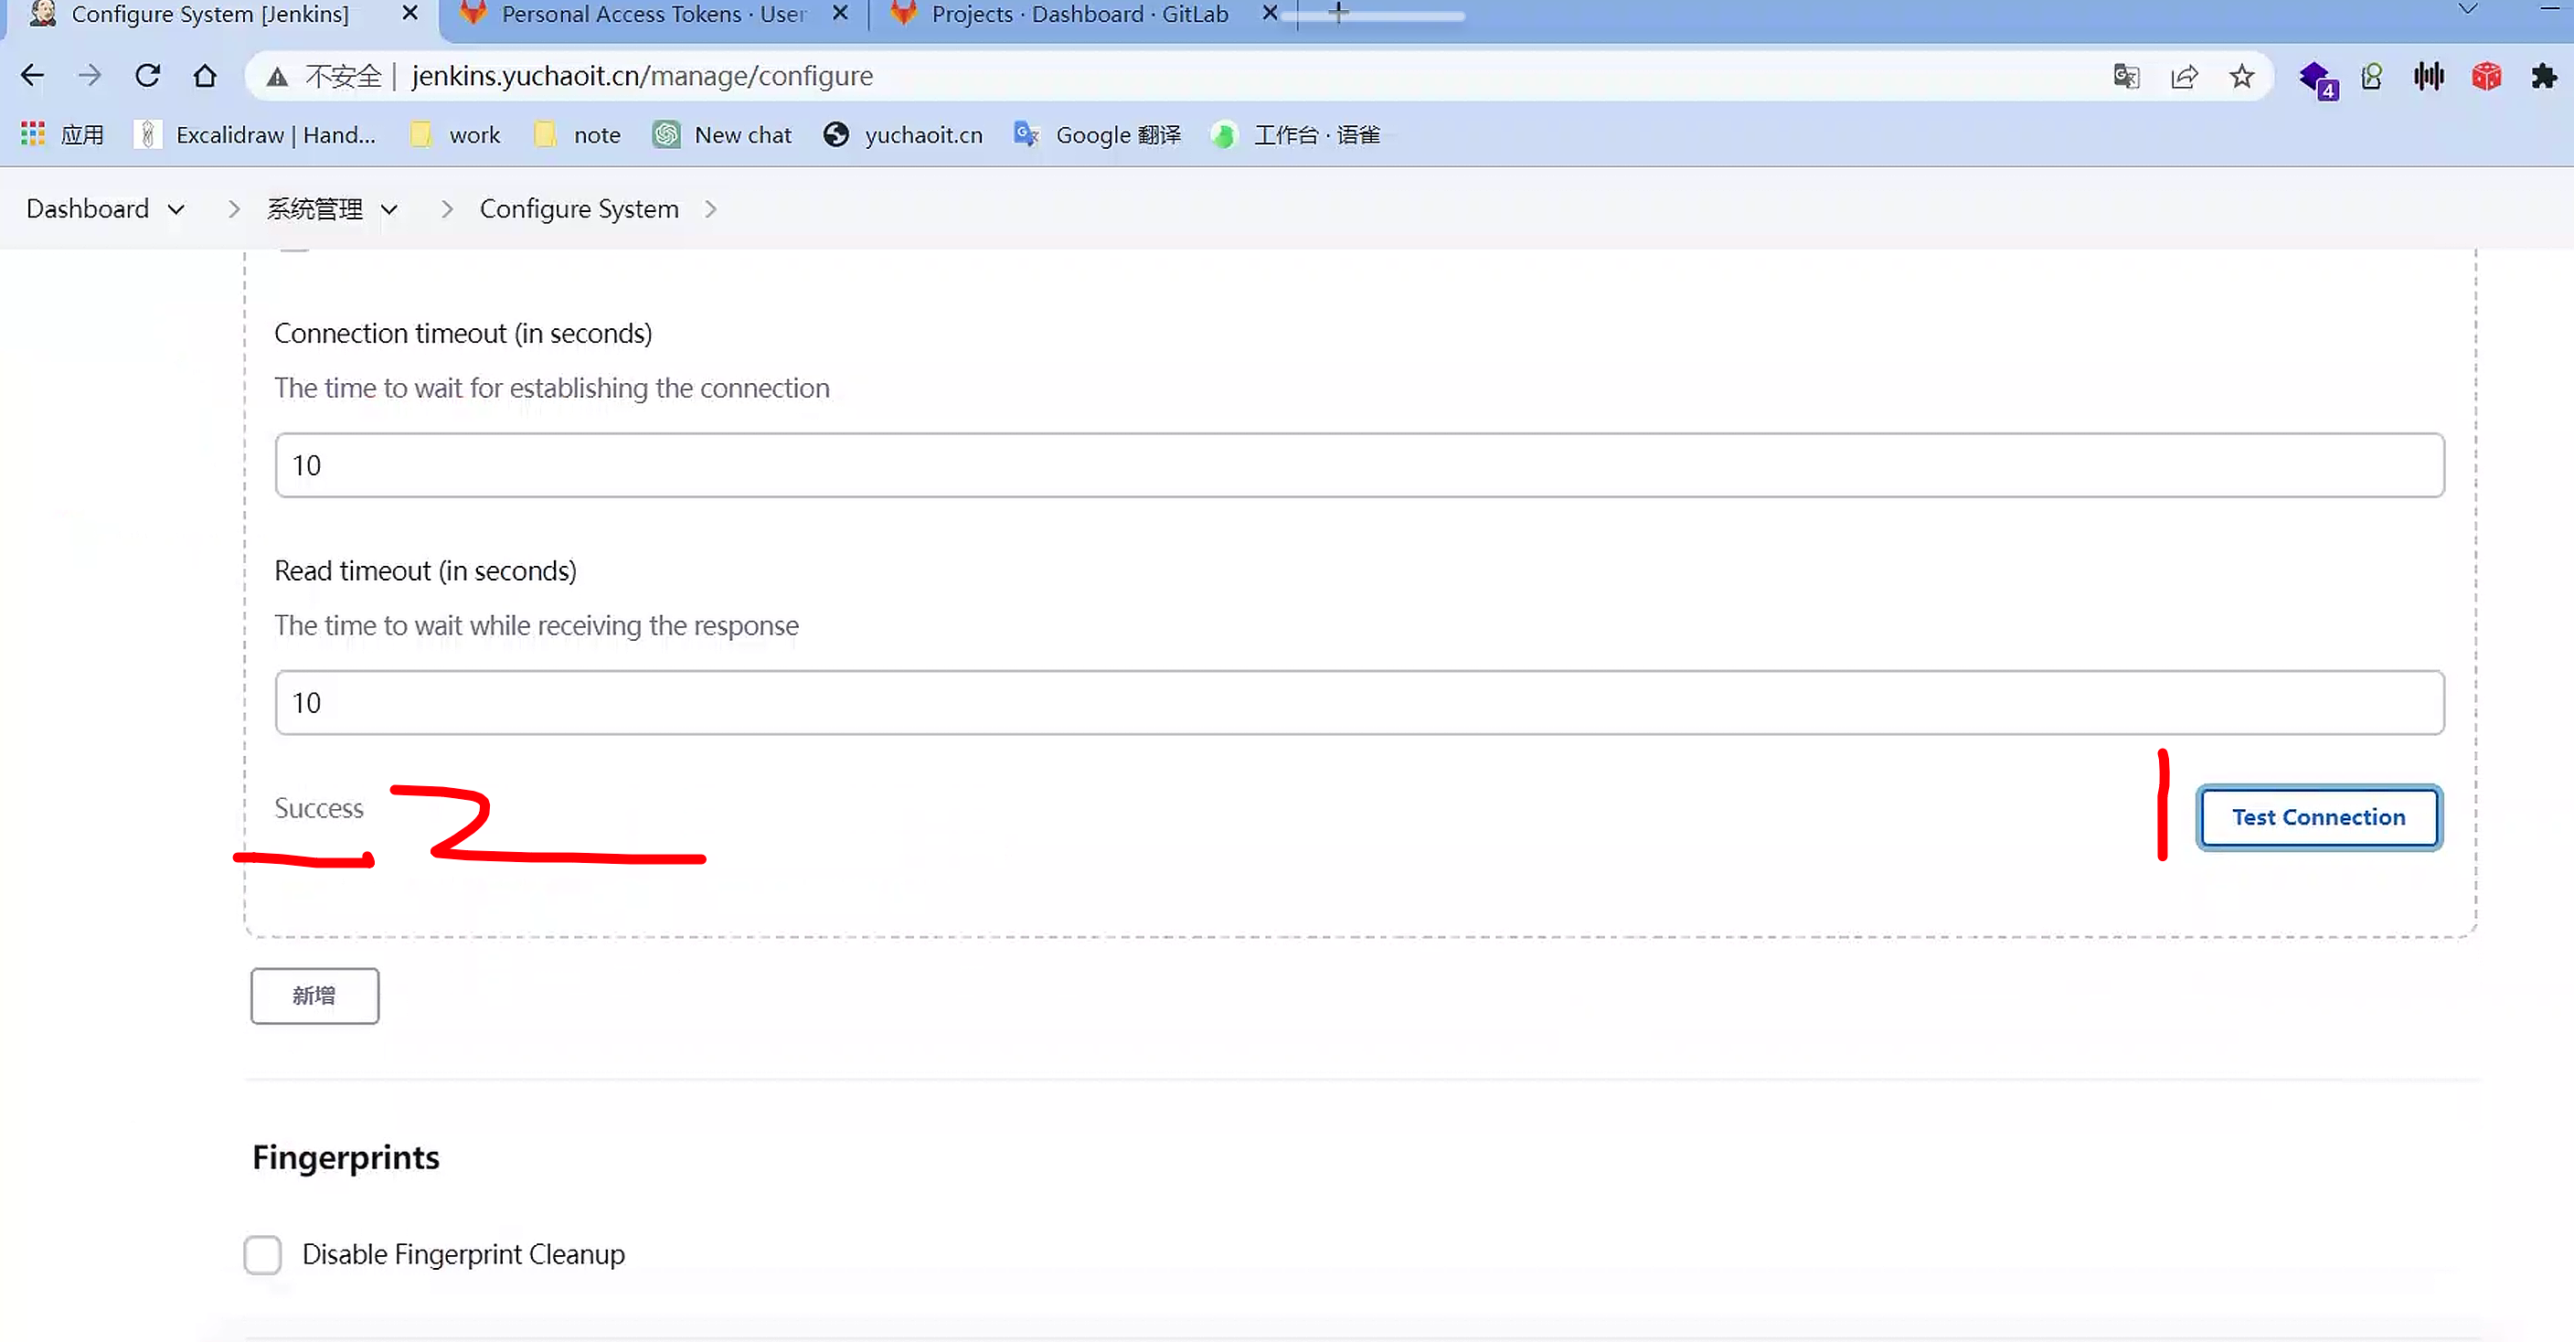Expand the 系统管理 breadcrumb dropdown
Viewport: 2574px width, 1342px height.
tap(389, 210)
